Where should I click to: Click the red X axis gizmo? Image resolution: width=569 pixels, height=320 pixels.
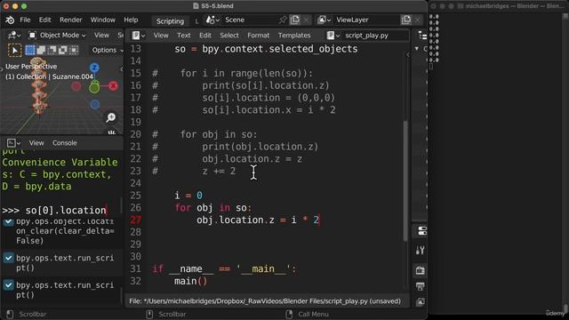[x=113, y=86]
